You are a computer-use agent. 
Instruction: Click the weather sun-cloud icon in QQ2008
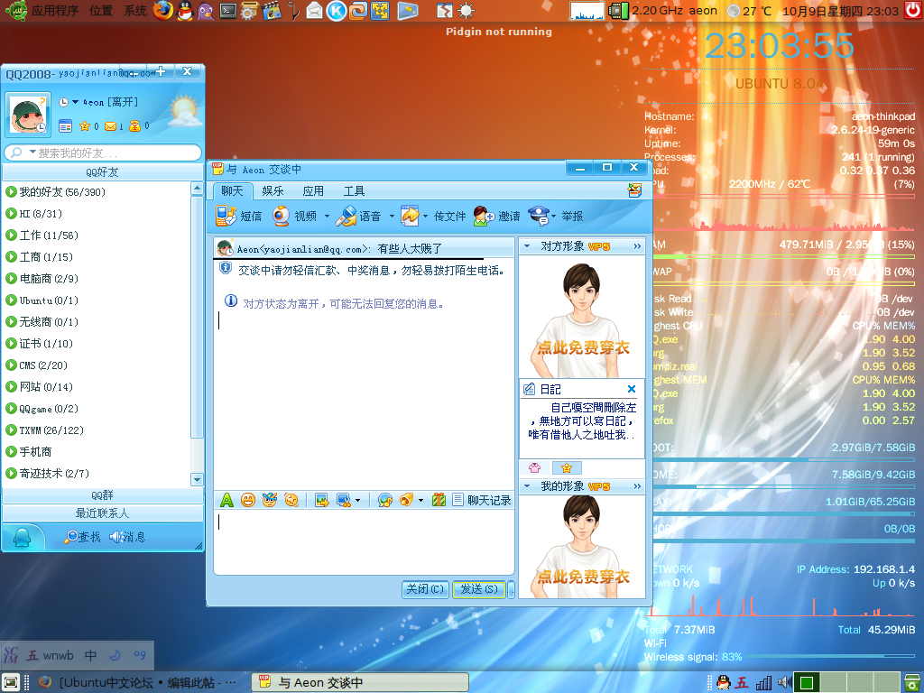(x=184, y=111)
